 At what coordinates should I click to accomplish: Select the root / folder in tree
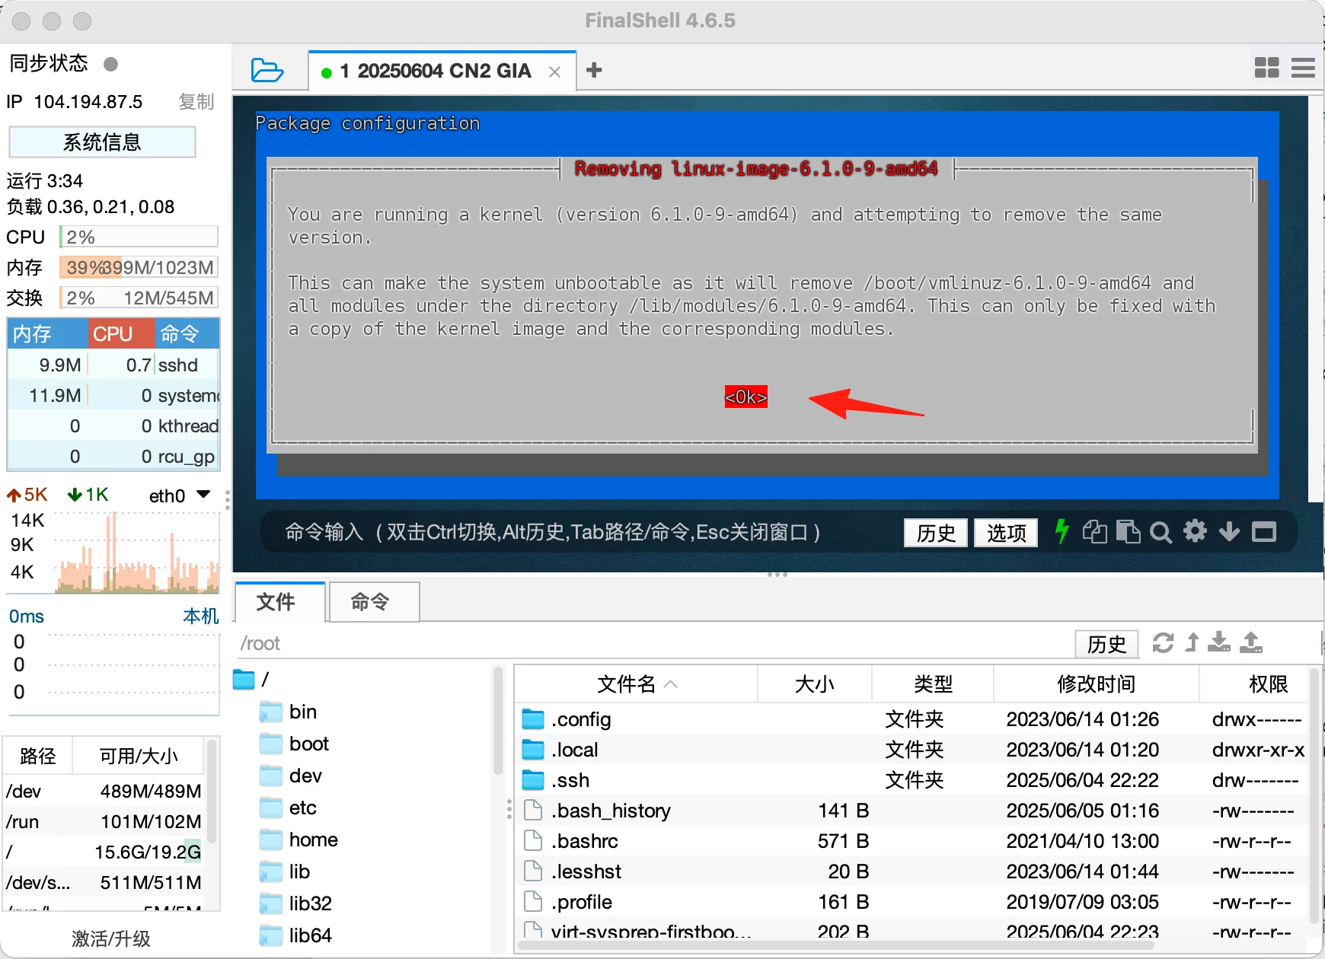[251, 679]
